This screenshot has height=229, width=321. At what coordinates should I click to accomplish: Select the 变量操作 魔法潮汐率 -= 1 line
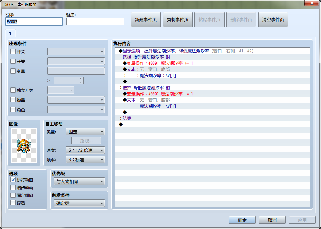pyautogui.click(x=212, y=94)
